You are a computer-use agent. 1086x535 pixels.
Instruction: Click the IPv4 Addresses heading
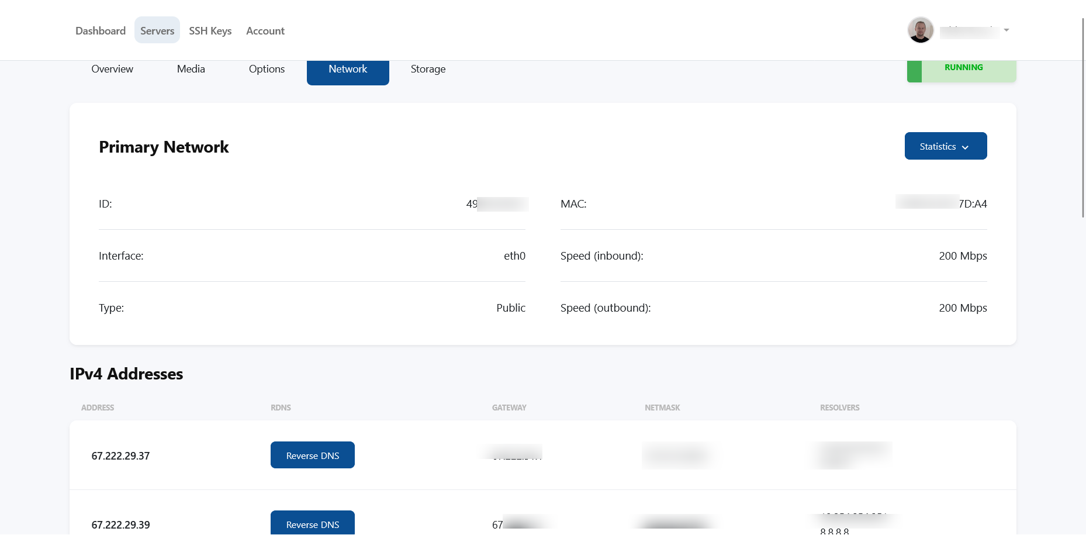click(126, 374)
